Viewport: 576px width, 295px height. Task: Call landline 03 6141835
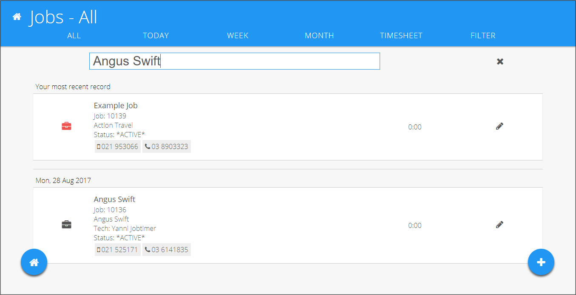click(x=167, y=250)
